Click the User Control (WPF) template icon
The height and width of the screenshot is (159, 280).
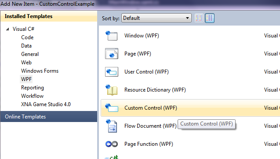(x=112, y=72)
